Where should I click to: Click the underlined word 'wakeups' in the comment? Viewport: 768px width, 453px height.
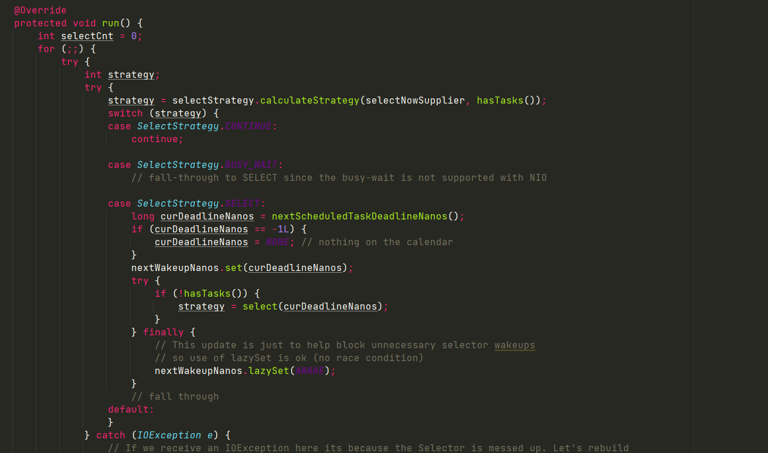[515, 345]
